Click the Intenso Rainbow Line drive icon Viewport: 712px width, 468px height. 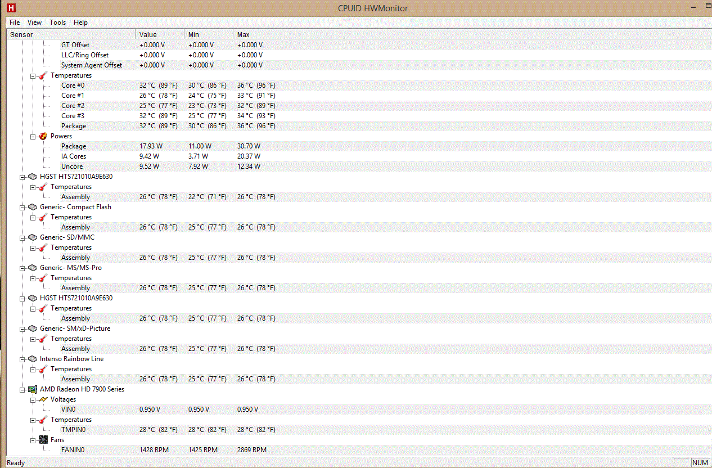33,359
